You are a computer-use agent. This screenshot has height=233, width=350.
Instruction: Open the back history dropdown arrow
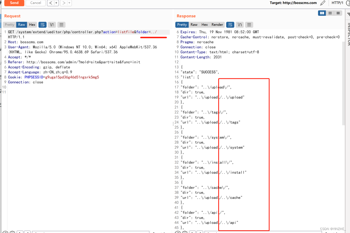coord(56,3)
